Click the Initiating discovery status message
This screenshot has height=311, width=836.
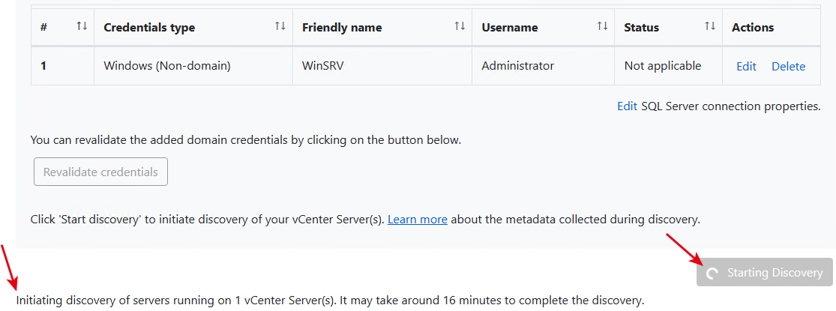[x=330, y=301]
